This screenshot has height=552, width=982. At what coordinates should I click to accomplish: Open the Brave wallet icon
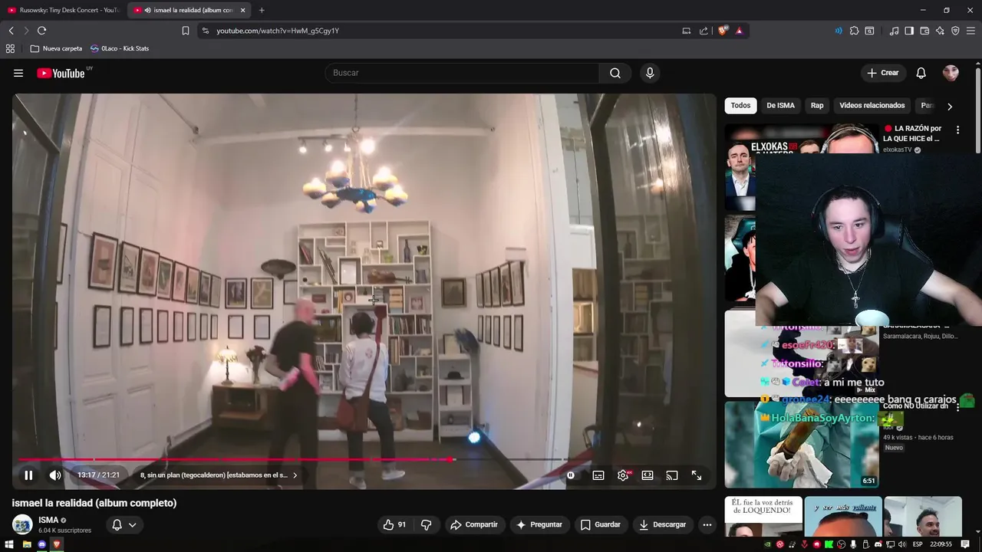tap(924, 31)
